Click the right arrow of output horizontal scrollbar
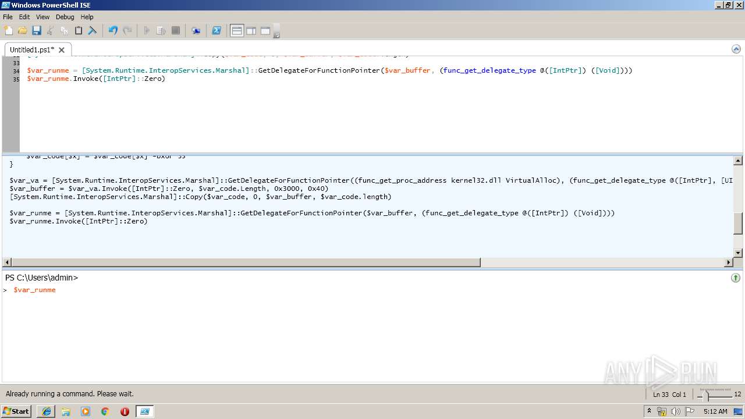The height and width of the screenshot is (419, 745). coord(728,262)
